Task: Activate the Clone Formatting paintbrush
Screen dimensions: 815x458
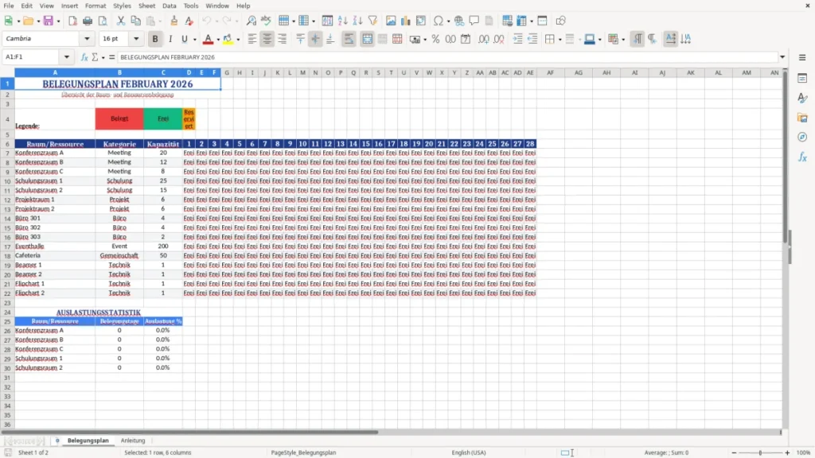Action: [x=174, y=21]
